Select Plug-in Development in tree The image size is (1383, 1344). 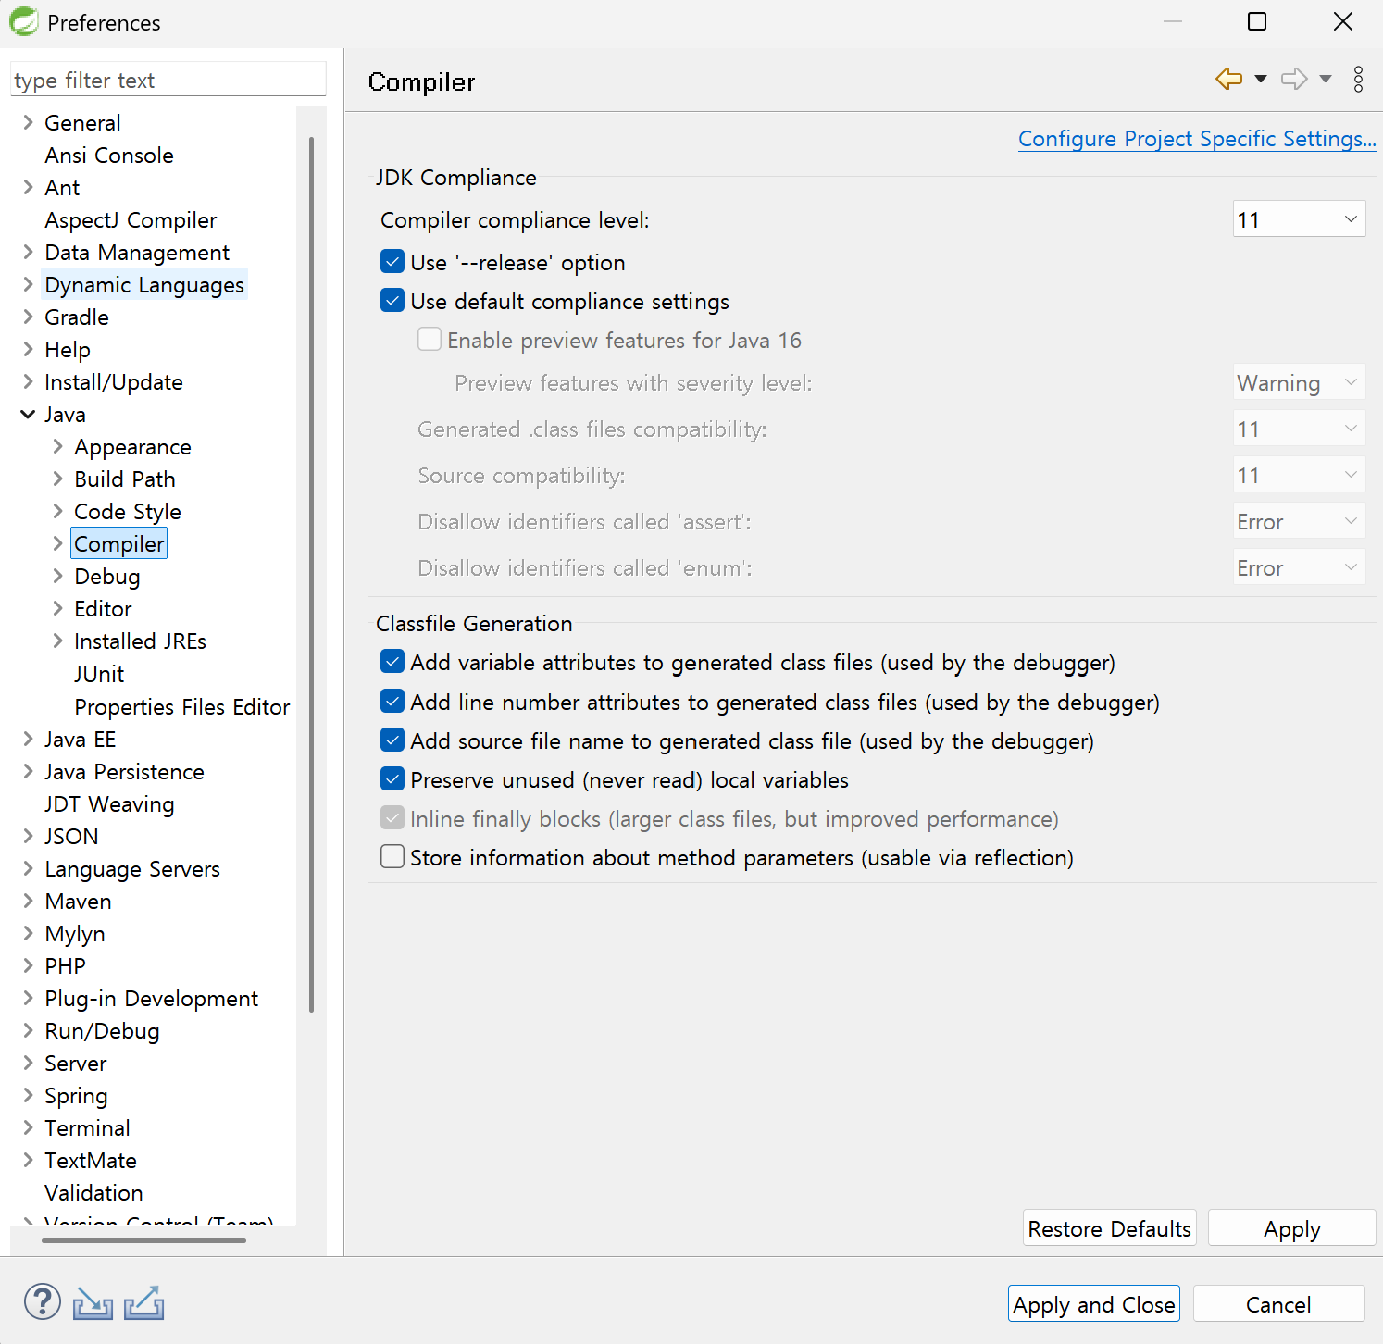tap(152, 999)
